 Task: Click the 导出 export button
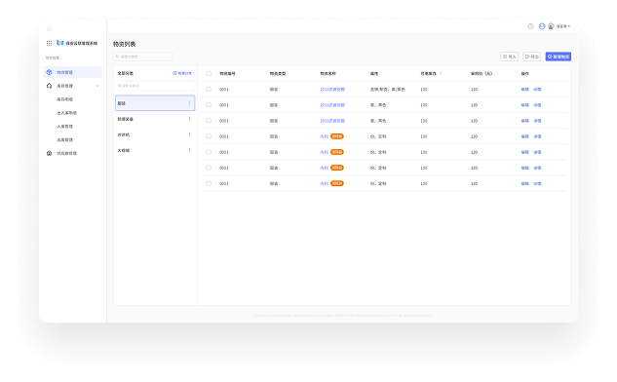point(531,57)
